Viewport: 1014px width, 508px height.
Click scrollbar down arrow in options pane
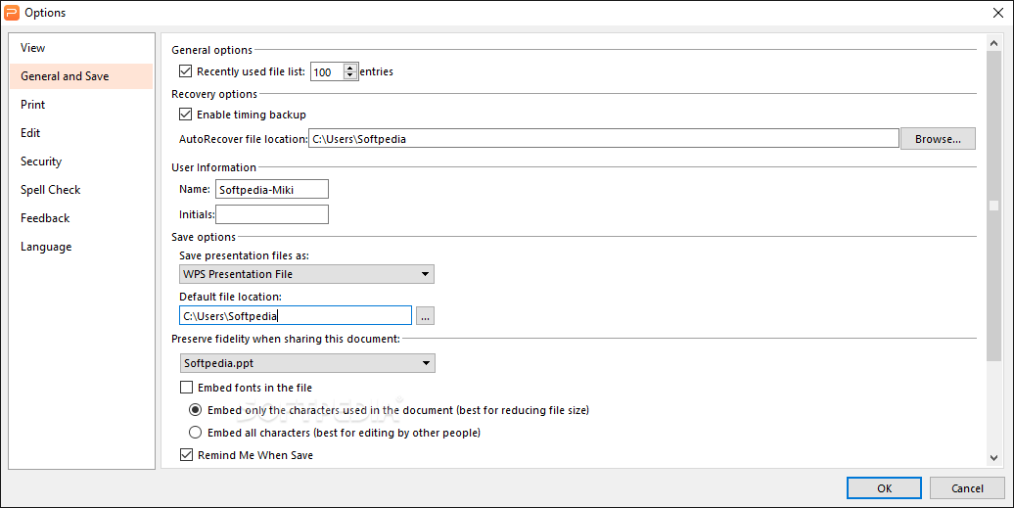tap(994, 457)
